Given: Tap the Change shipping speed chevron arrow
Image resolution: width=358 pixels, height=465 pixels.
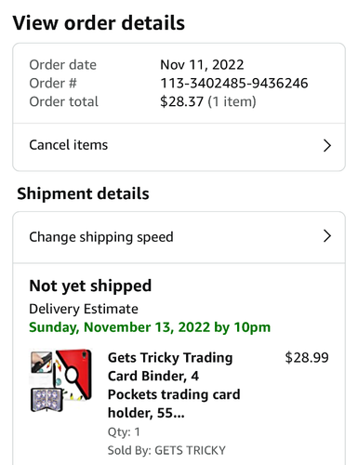Looking at the screenshot, I should pyautogui.click(x=327, y=236).
